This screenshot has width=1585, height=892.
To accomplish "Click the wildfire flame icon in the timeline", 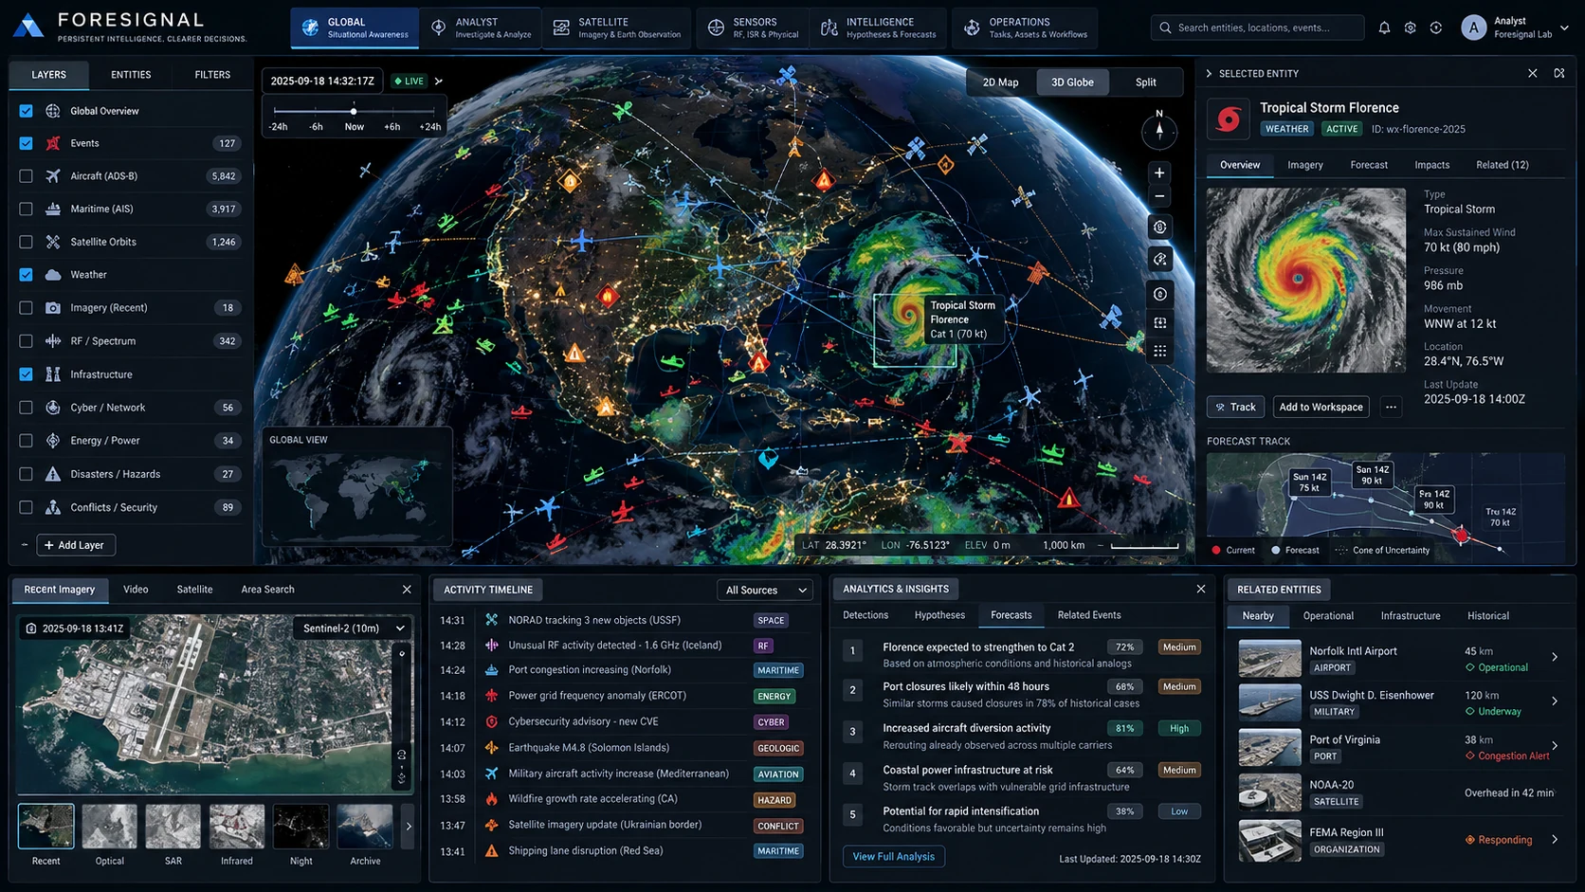I will pyautogui.click(x=492, y=799).
